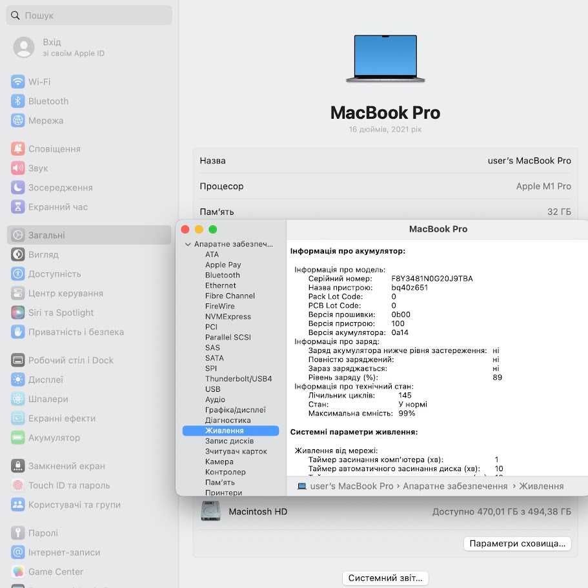Click user's MacBook Pro in path bar
The height and width of the screenshot is (588, 588).
[351, 486]
